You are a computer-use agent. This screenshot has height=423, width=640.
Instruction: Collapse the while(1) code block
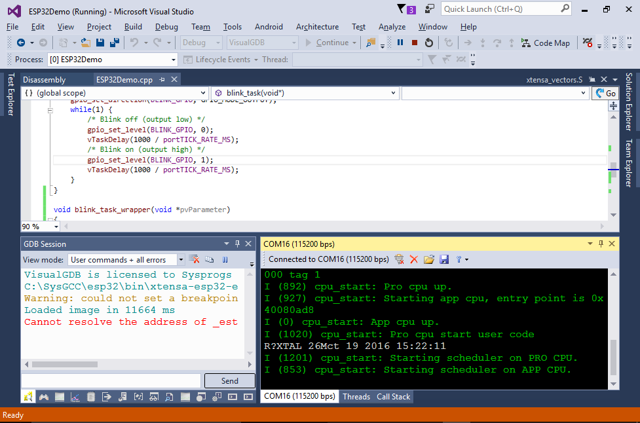[x=50, y=110]
